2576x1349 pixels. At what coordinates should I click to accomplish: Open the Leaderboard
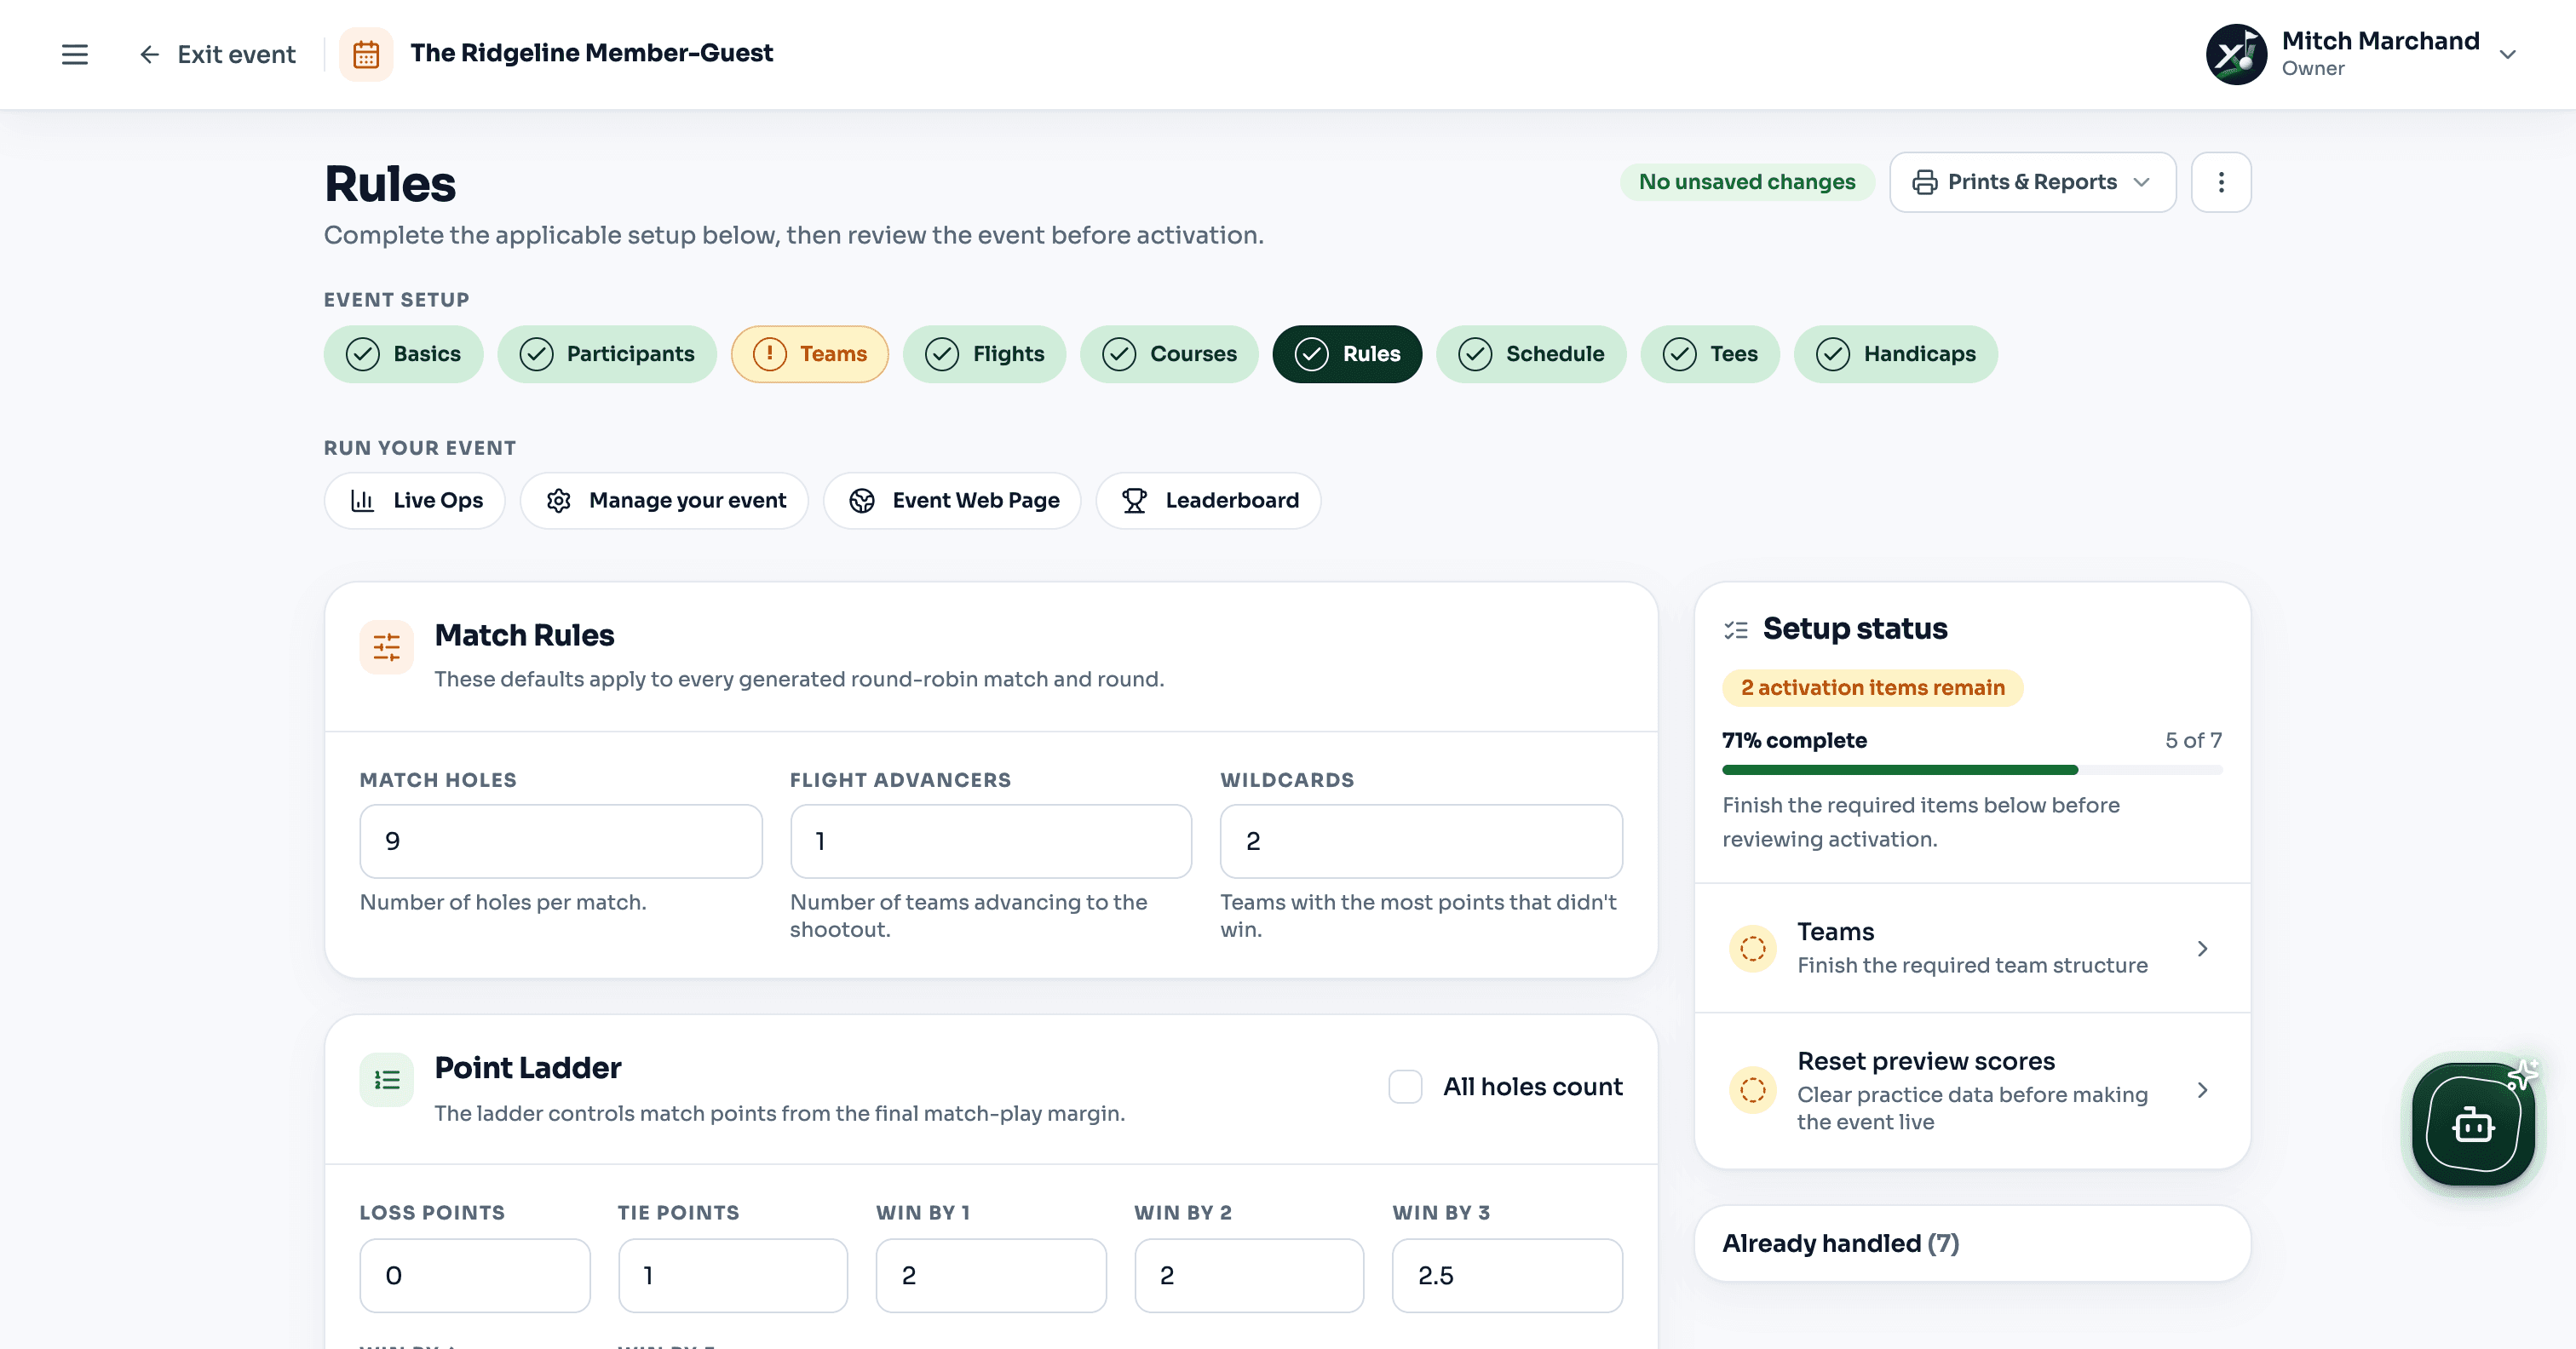(x=1208, y=500)
